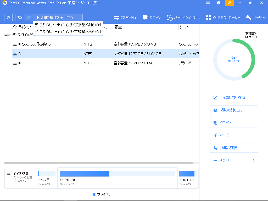Click the horizontal scrollbar below partition list
This screenshot has height=201, width=268.
click(99, 163)
